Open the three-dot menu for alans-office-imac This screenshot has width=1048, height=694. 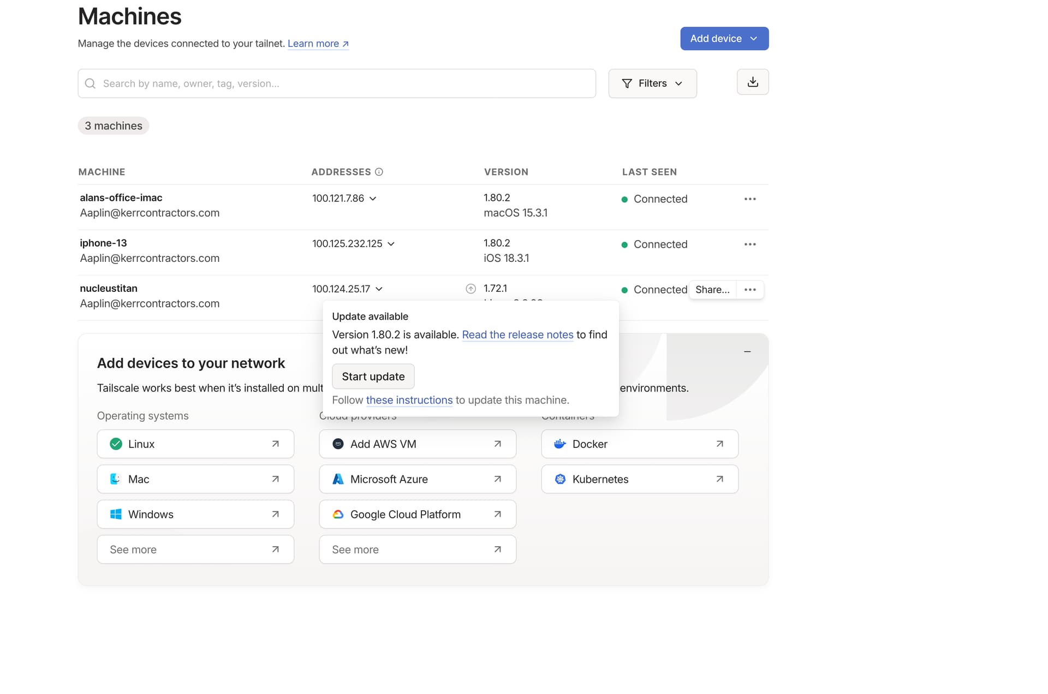pyautogui.click(x=749, y=199)
